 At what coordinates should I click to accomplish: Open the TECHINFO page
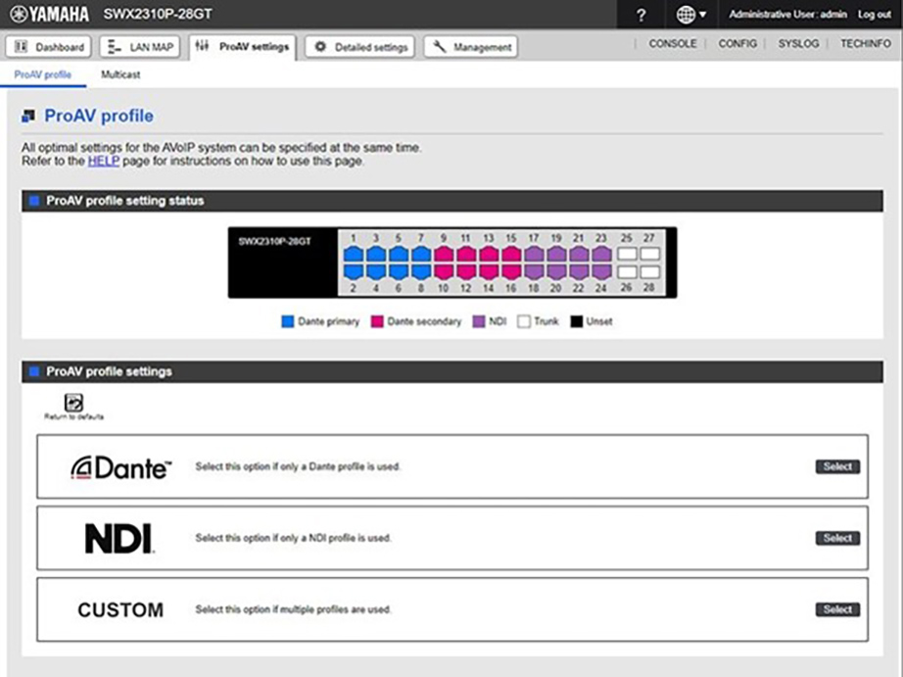pos(865,44)
